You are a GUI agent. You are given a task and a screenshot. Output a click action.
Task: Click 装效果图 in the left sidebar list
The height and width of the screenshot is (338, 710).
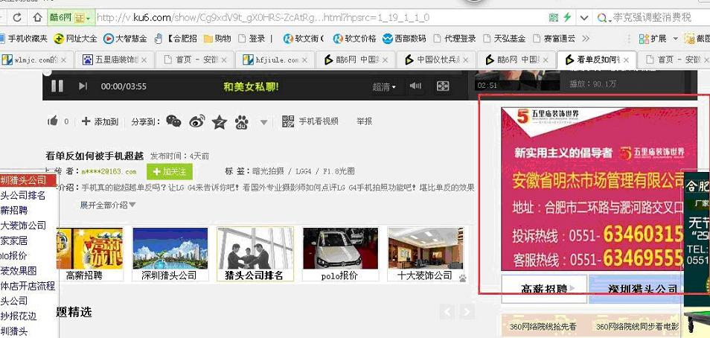[19, 271]
